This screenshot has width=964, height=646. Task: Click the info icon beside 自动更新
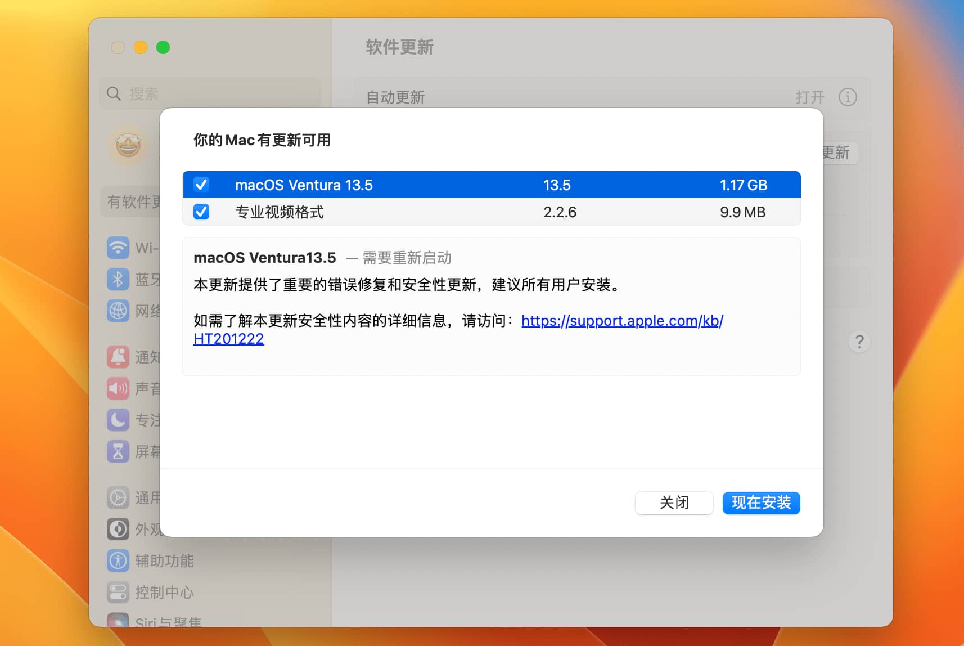[x=848, y=97]
